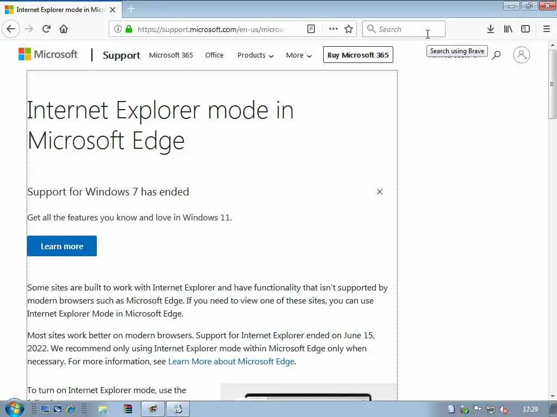
Task: Expand the Products dropdown
Action: pos(256,55)
